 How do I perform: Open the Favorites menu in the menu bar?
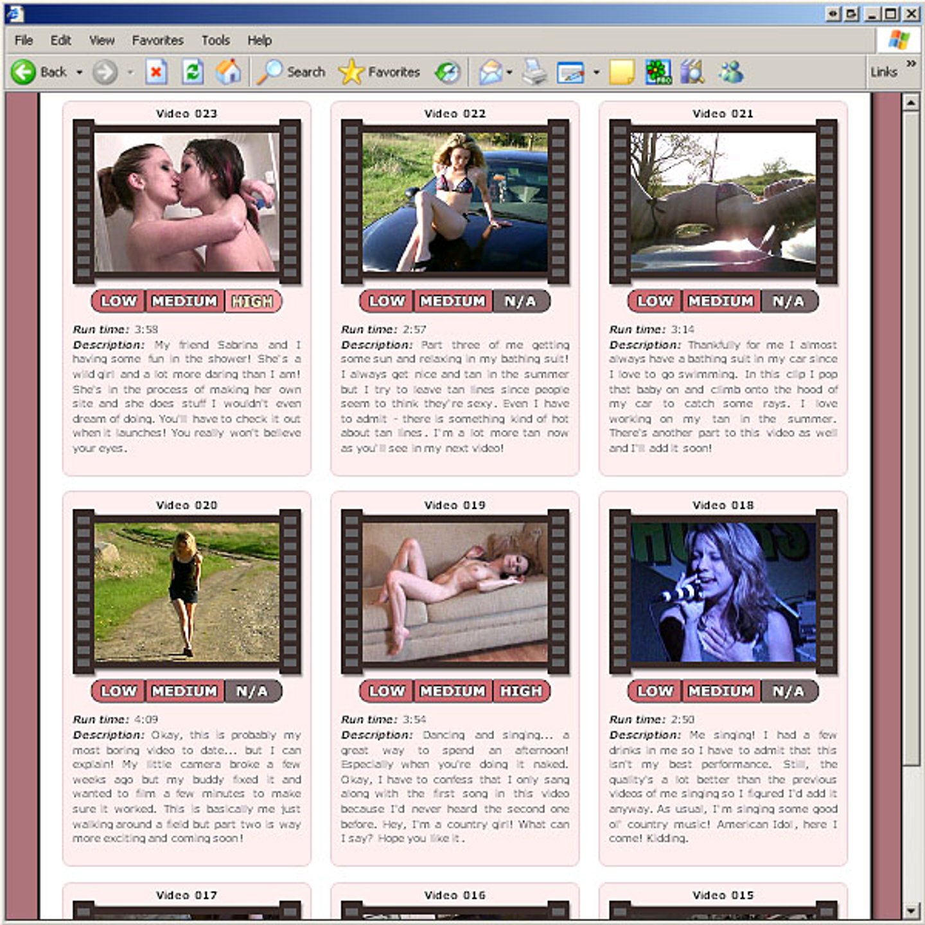pos(157,40)
